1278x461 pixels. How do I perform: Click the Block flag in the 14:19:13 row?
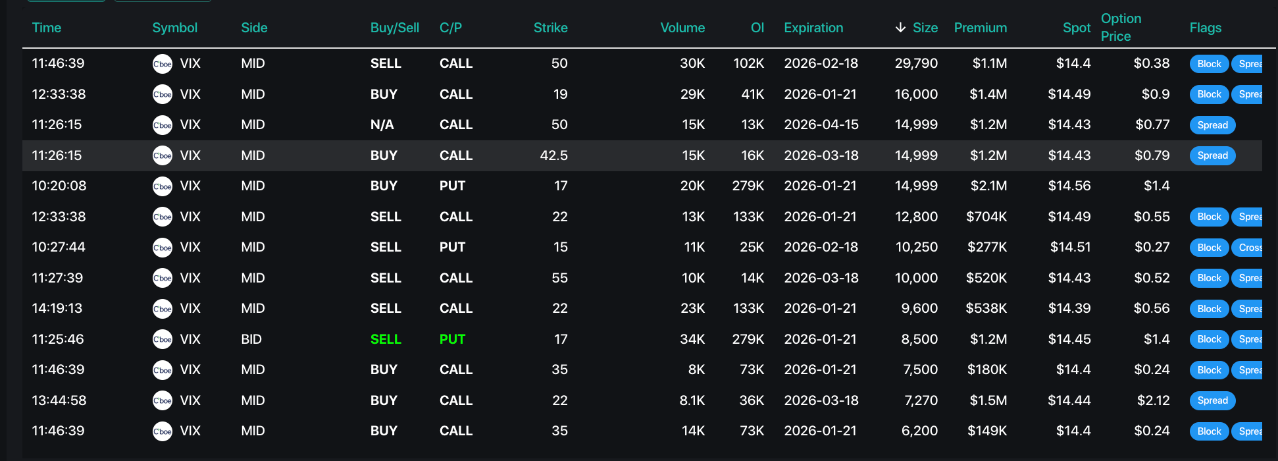click(1209, 309)
